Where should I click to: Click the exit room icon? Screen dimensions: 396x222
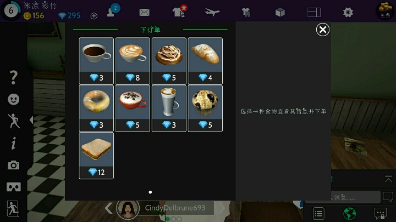13,209
